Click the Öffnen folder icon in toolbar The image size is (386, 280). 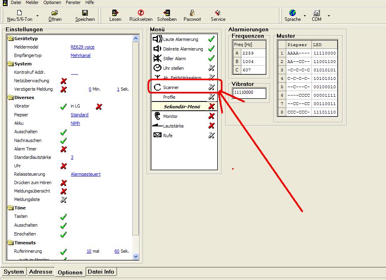click(x=55, y=13)
